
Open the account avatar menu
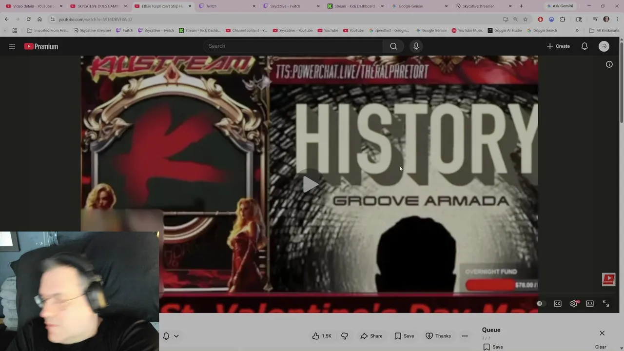604,46
